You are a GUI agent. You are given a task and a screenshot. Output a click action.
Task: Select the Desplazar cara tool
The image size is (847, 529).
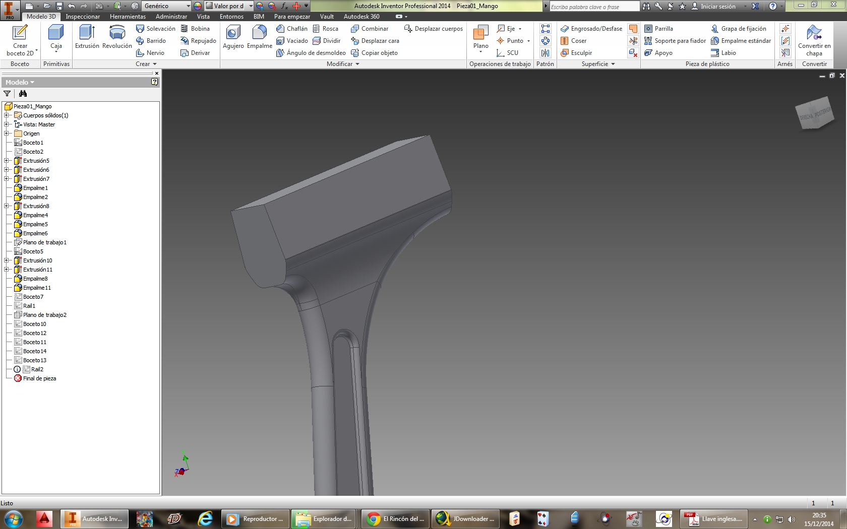[x=375, y=41]
